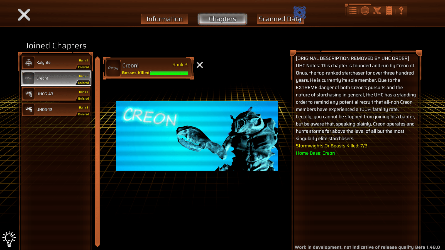Click the Enlisted badge on UHCG-43

(x=84, y=98)
